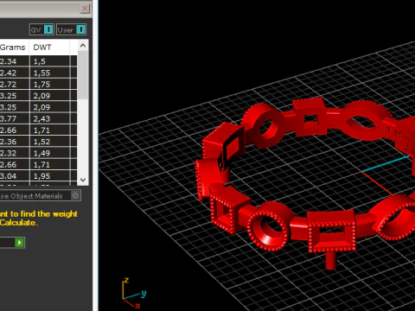415x311 pixels.
Task: Click the green play arrow button
Action: click(20, 243)
